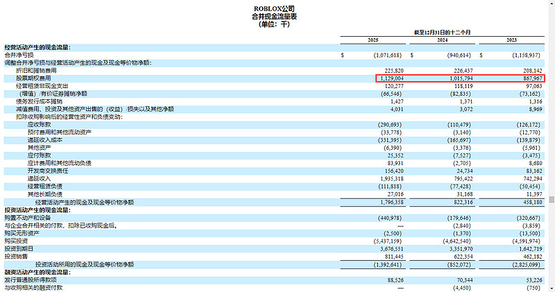Image resolution: width=555 pixels, height=292 pixels.
Task: Select the 867,967 stock option expense cell
Action: click(x=532, y=78)
